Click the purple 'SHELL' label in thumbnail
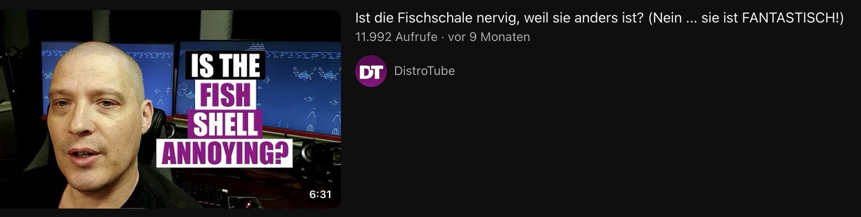 [225, 124]
